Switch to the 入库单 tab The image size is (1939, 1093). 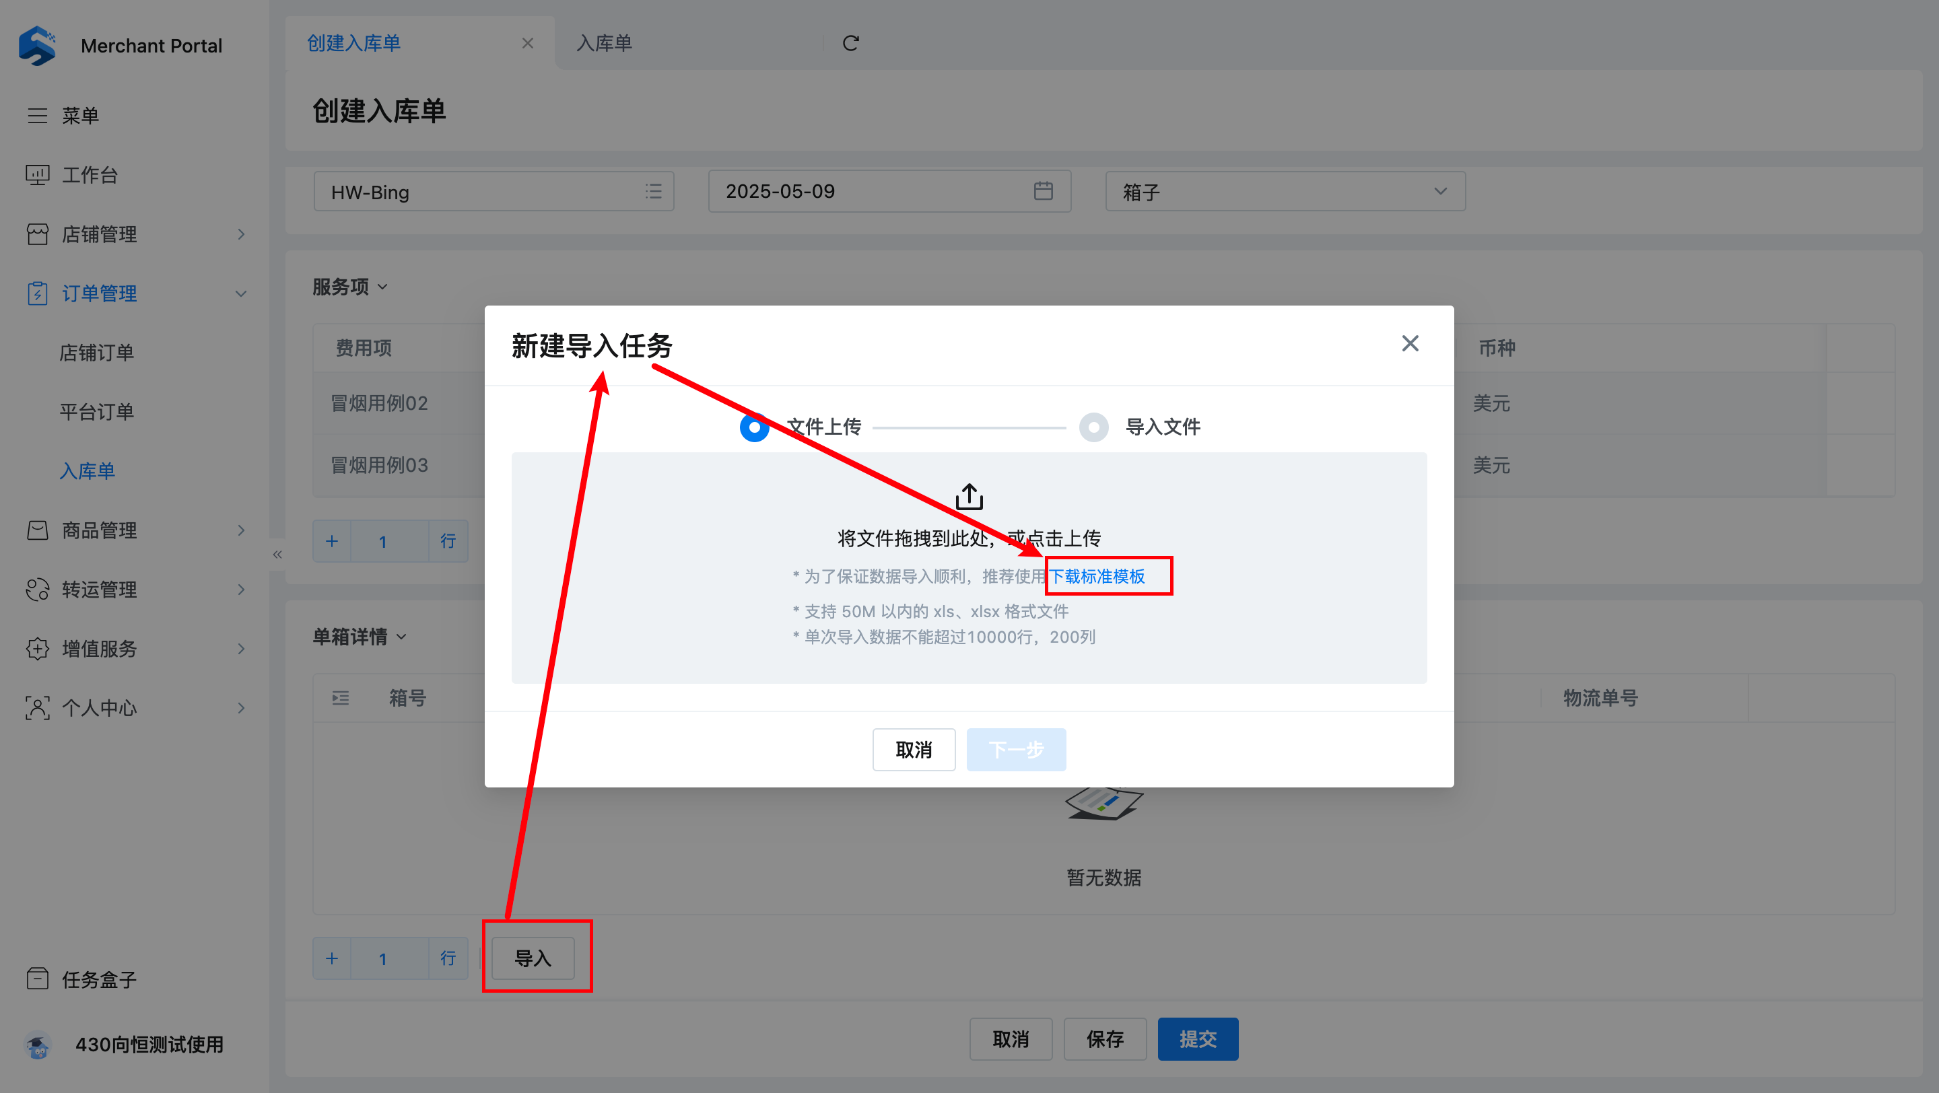[x=604, y=44]
